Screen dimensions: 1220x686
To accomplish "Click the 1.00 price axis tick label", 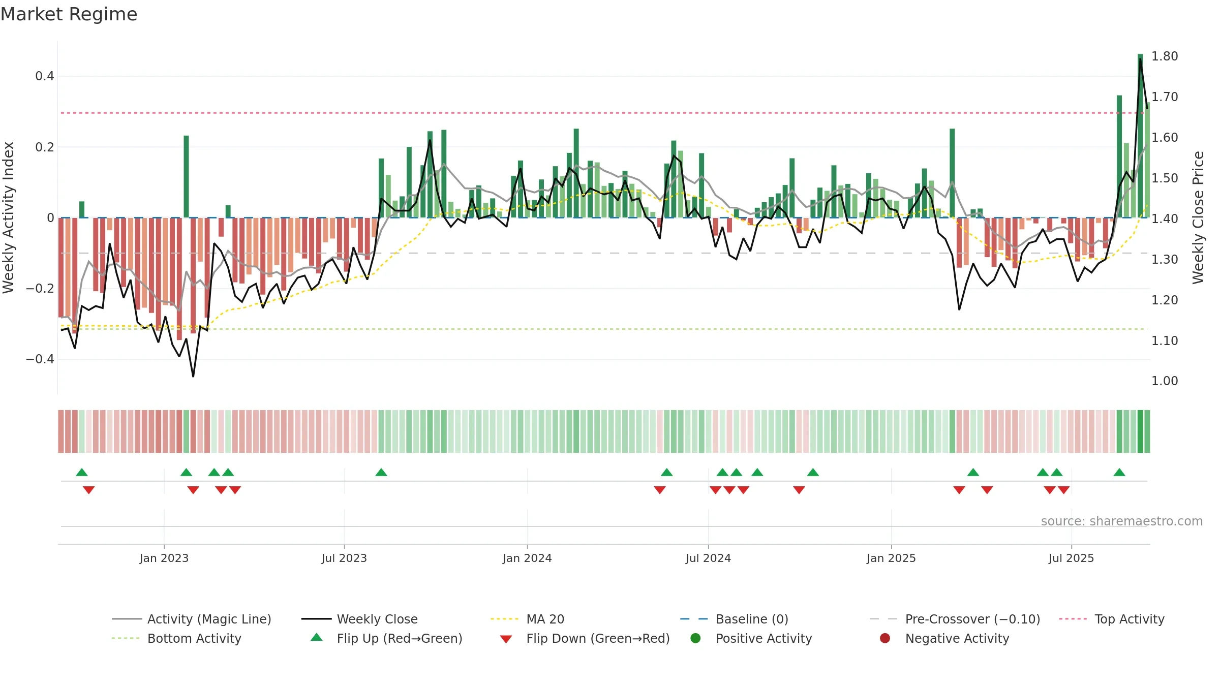I will tap(1165, 381).
